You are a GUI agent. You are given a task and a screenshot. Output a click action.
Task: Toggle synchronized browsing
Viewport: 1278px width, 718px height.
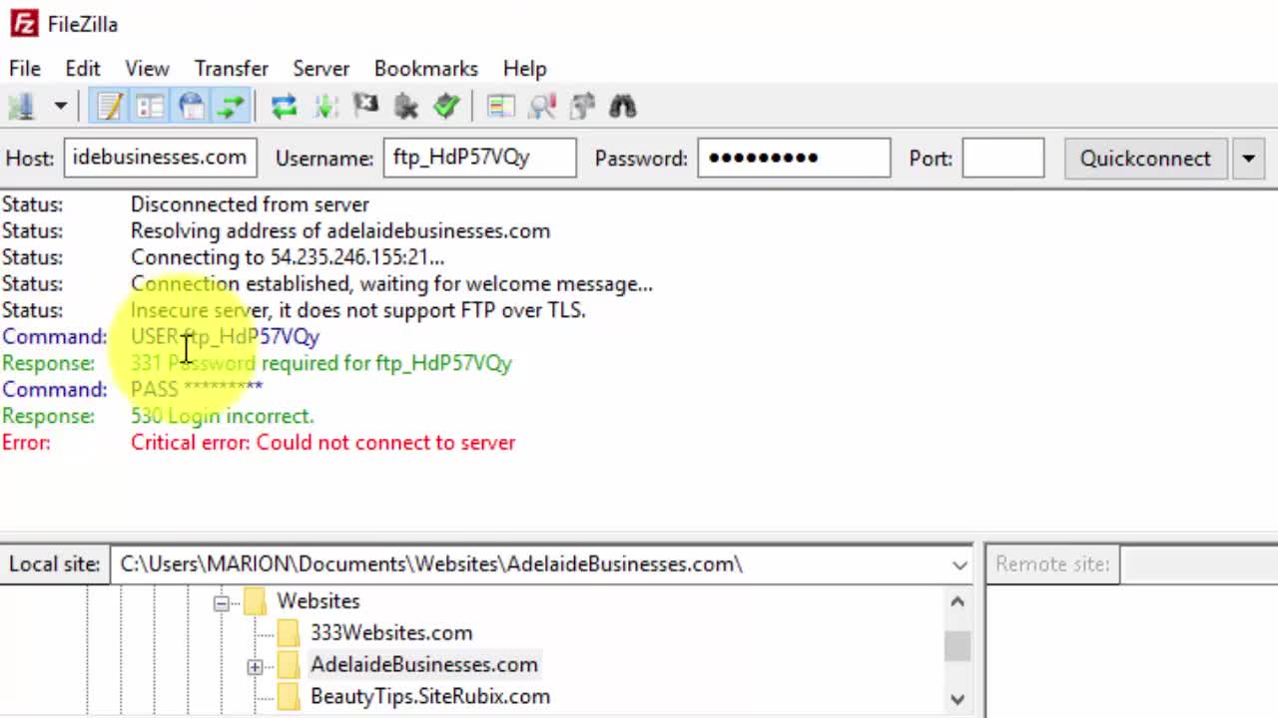tap(582, 106)
